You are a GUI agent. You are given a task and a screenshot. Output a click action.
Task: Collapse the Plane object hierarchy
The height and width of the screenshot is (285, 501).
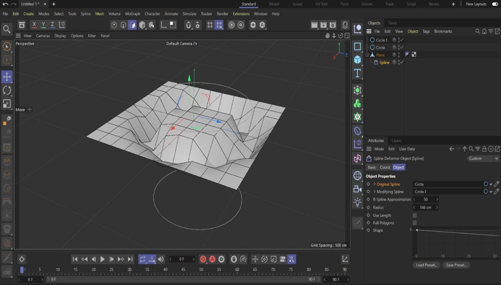(x=367, y=55)
